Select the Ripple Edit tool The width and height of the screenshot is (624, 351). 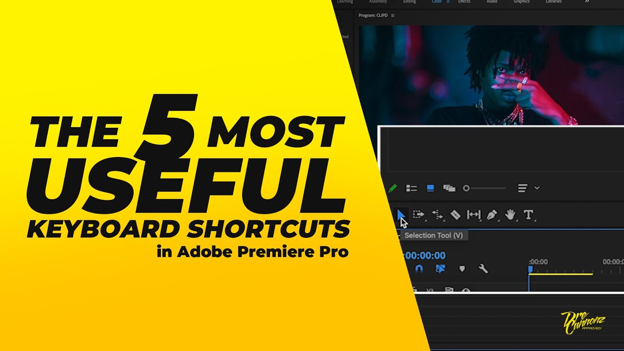pyautogui.click(x=437, y=214)
